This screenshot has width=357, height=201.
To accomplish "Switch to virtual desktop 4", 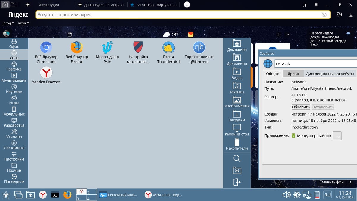I will pos(92,198).
